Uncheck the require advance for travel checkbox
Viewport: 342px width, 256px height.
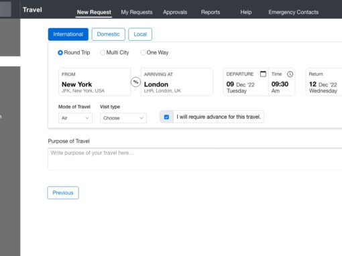click(166, 117)
